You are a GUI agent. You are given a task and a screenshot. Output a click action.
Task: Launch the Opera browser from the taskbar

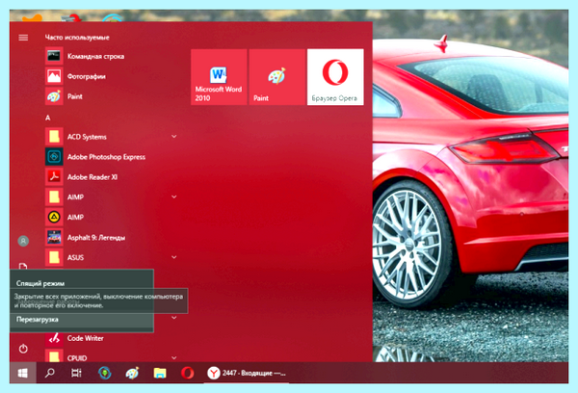[x=187, y=373]
